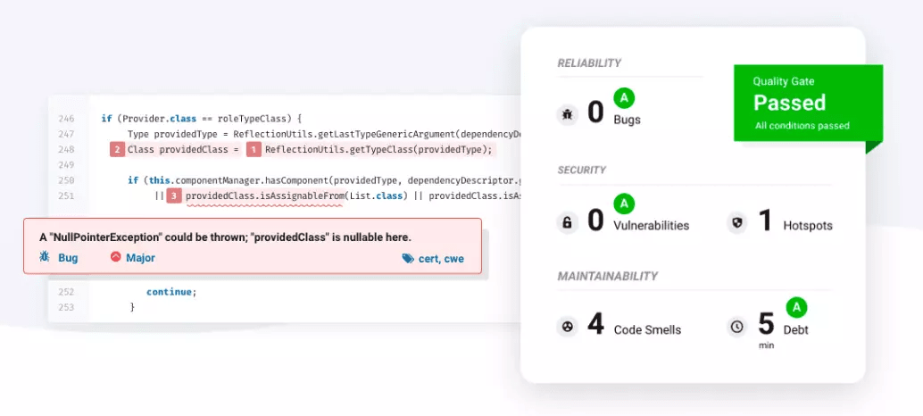
Task: Click the 0 count next to Vulnerabilities
Action: click(x=595, y=220)
